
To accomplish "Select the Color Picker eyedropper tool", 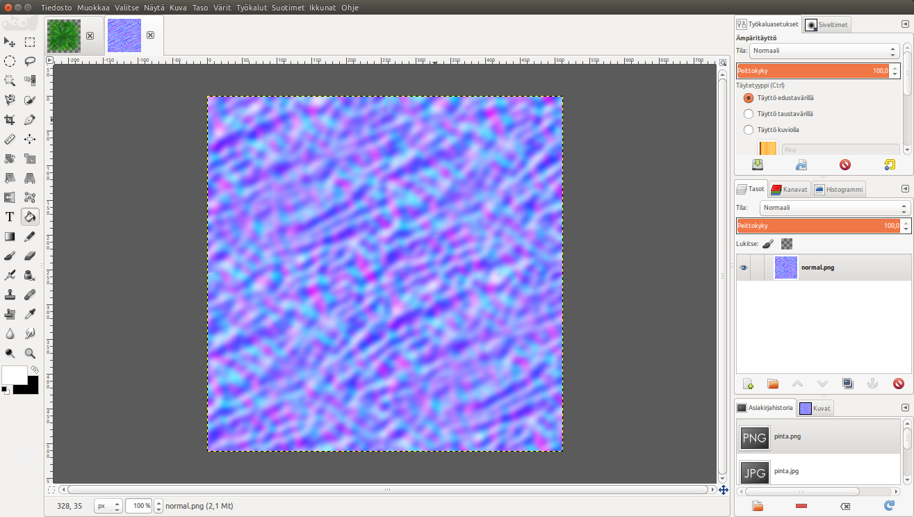I will pyautogui.click(x=30, y=314).
